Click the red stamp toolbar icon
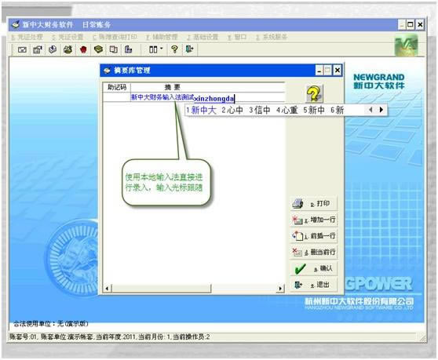Image resolution: width=438 pixels, height=360 pixels. [x=83, y=49]
